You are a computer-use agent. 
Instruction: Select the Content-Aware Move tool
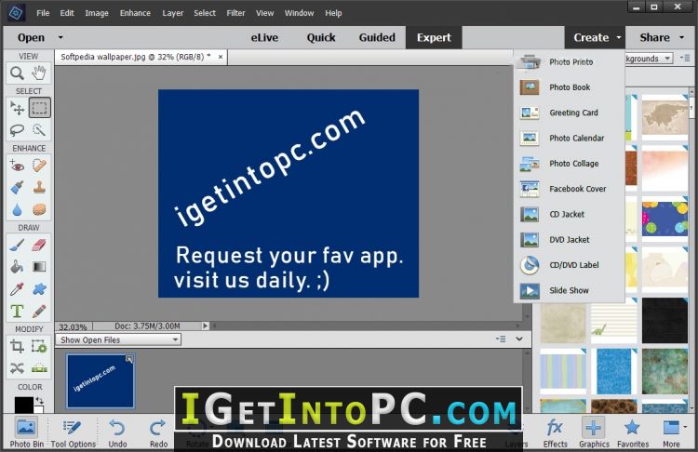18,368
